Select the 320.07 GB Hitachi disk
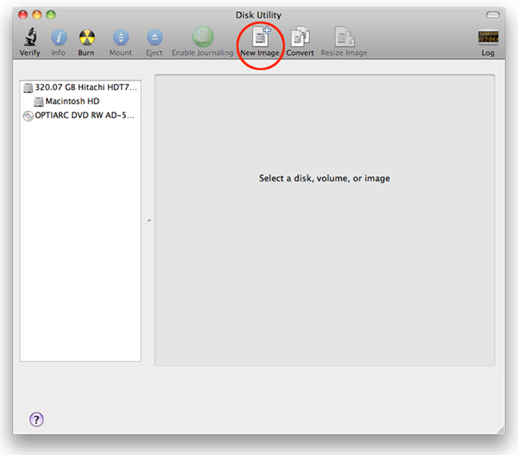 pyautogui.click(x=80, y=87)
